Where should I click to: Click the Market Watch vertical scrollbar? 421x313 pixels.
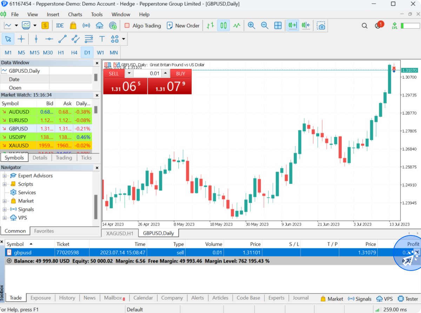(96, 109)
